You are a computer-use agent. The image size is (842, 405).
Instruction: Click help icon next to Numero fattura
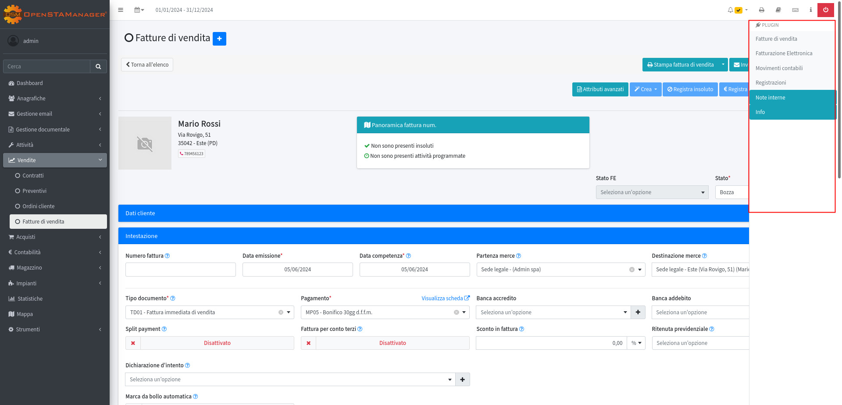[167, 256]
